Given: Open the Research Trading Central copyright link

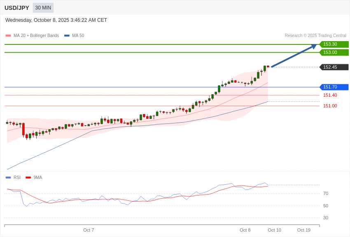Looking at the screenshot, I should [x=315, y=36].
